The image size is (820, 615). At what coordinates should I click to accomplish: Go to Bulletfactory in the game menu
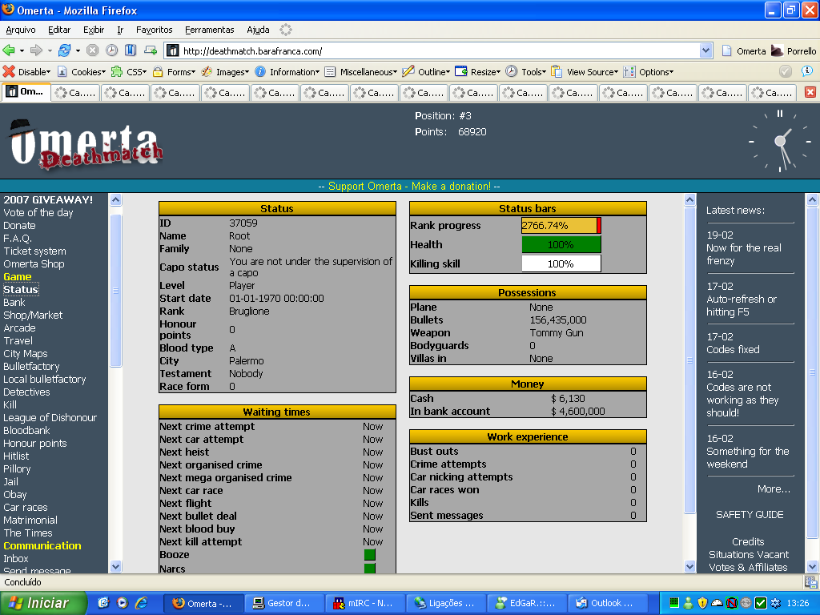coord(31,367)
